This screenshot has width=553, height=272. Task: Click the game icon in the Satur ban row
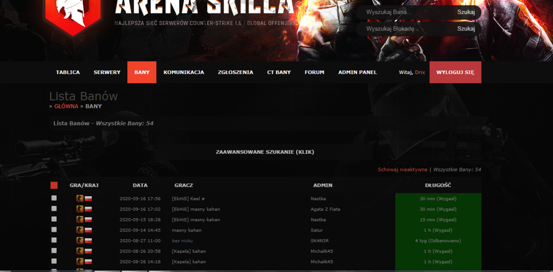80,230
